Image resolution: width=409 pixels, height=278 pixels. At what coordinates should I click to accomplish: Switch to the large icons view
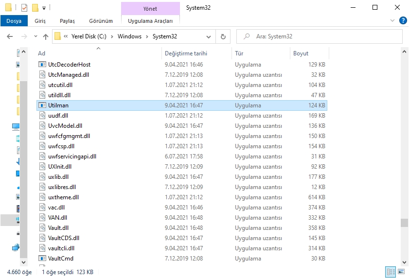(401, 272)
